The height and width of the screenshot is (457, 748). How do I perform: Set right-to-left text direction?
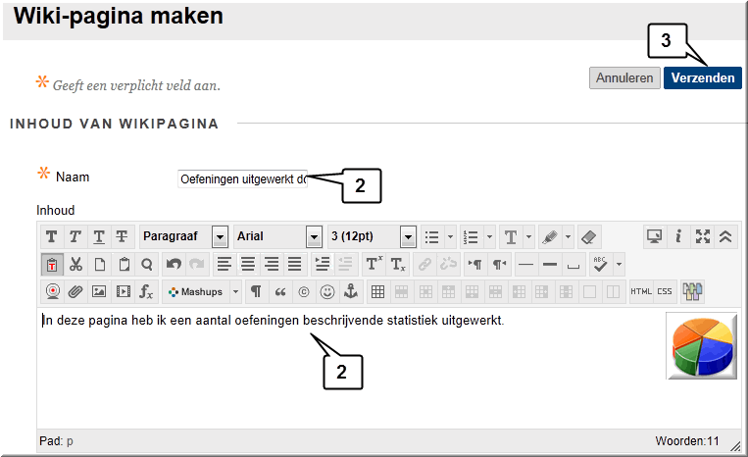point(499,264)
